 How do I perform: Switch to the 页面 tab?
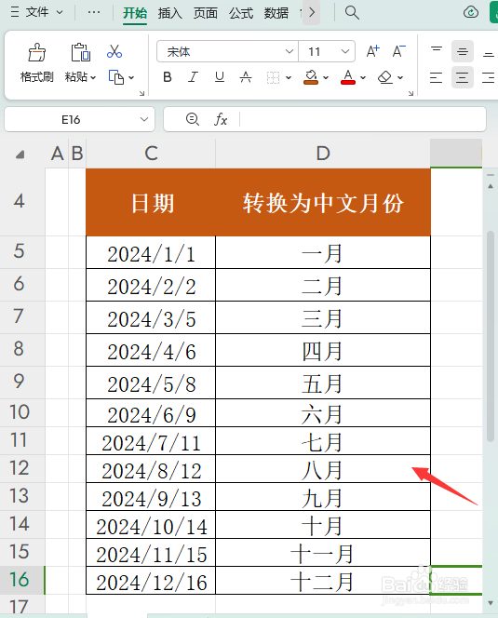coord(206,13)
